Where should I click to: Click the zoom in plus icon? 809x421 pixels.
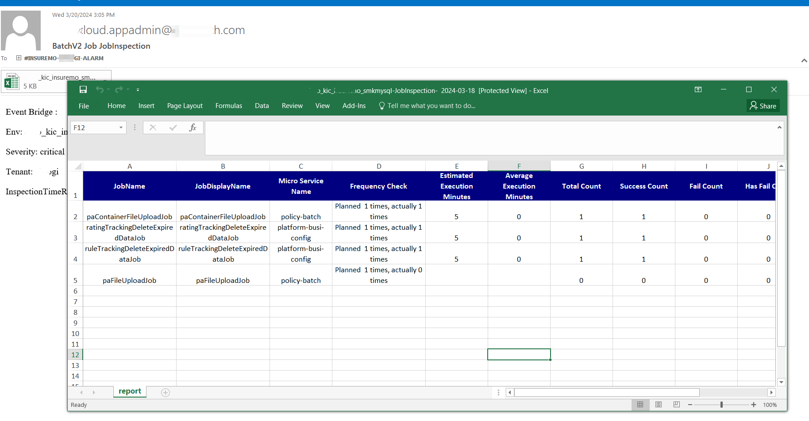click(754, 405)
